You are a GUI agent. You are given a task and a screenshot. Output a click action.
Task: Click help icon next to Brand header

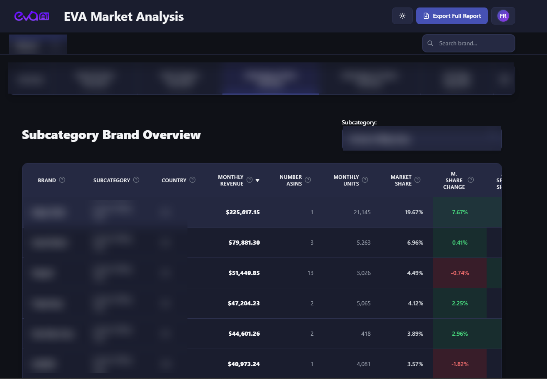(62, 180)
